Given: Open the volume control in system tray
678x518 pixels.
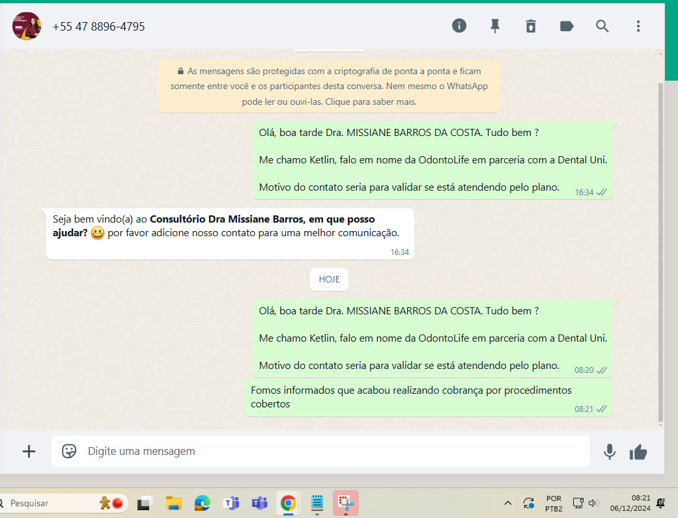Looking at the screenshot, I should point(593,503).
